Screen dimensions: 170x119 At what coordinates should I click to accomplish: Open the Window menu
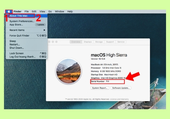coord(59,12)
